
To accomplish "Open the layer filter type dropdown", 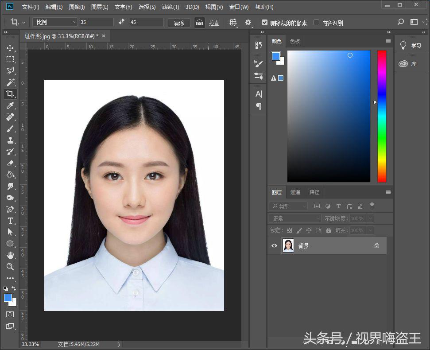I will 288,206.
